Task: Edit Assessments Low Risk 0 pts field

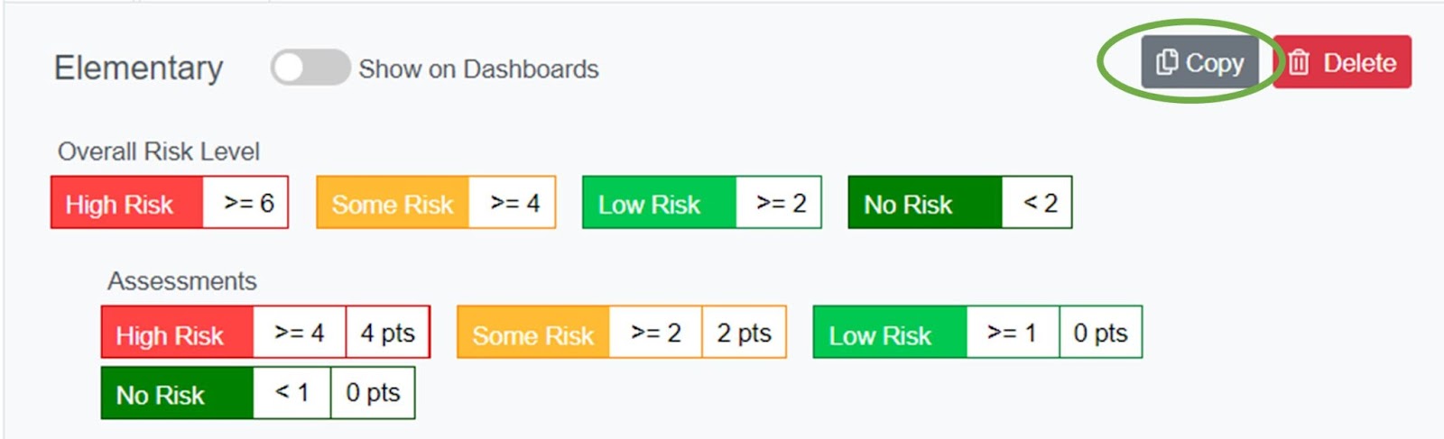Action: point(1100,333)
